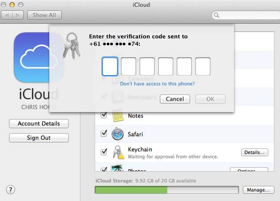Click the Notes row label

tap(136, 116)
